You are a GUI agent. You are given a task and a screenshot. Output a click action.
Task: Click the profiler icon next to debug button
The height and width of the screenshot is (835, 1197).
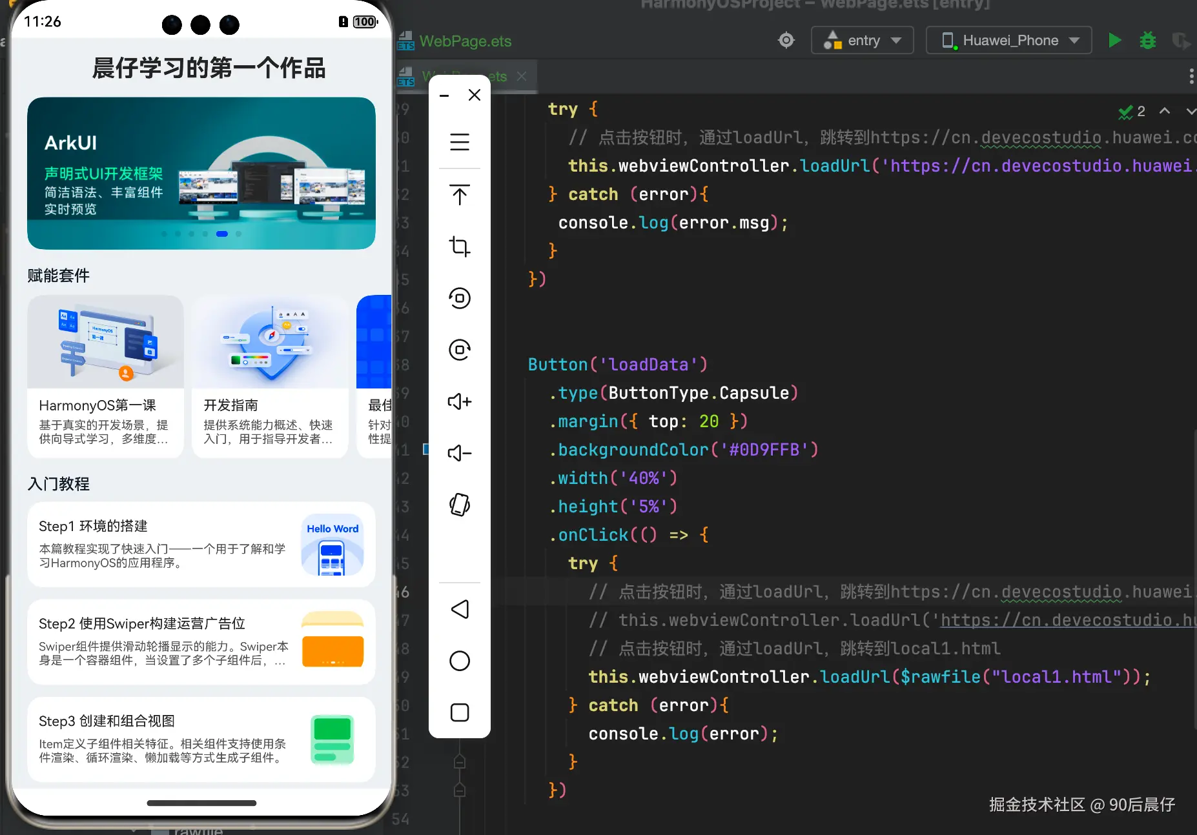(x=1181, y=41)
